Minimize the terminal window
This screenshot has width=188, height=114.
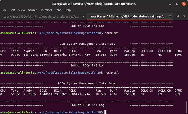pos(170,4)
